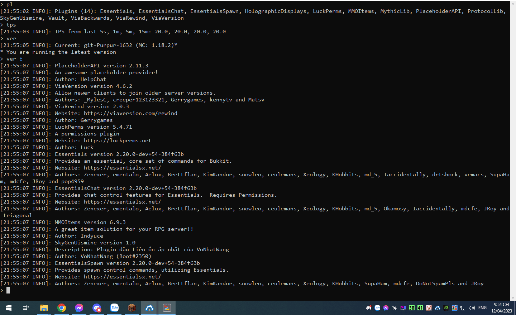Click the green 38 temperature tray icon
516x315 pixels.
pyautogui.click(x=412, y=308)
